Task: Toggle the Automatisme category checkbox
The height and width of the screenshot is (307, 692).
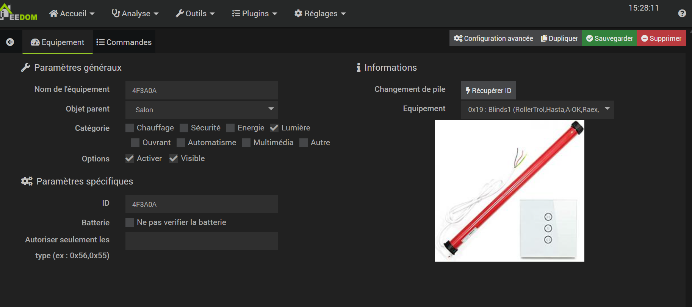Action: click(181, 143)
